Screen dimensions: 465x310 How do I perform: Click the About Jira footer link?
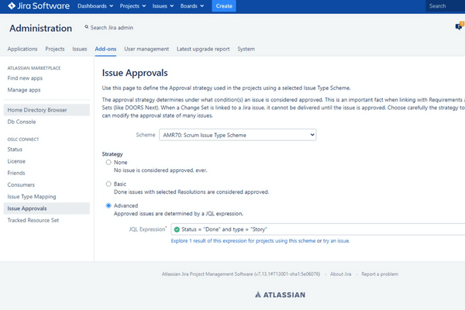(341, 274)
